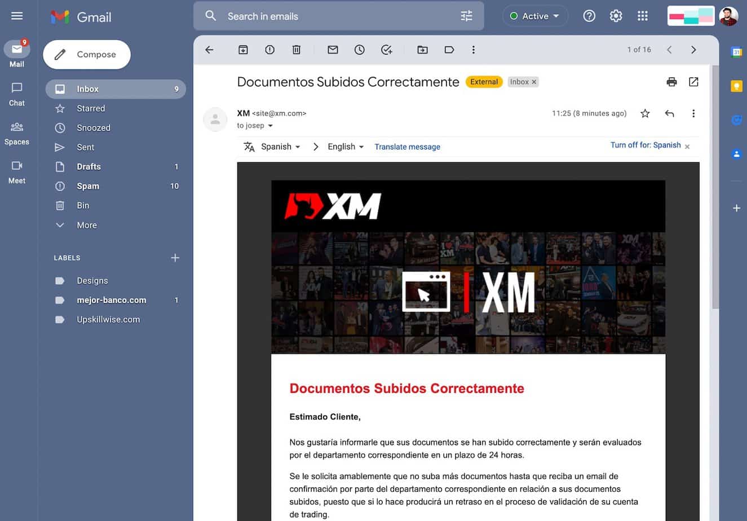Click the Gmail logo
The image size is (747, 521).
(x=81, y=17)
